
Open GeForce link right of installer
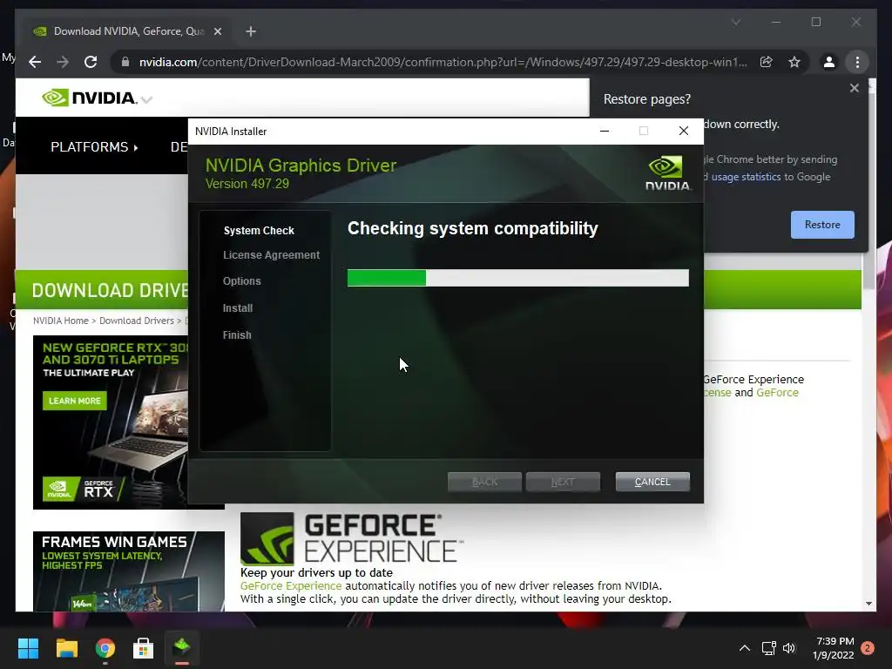tap(777, 393)
